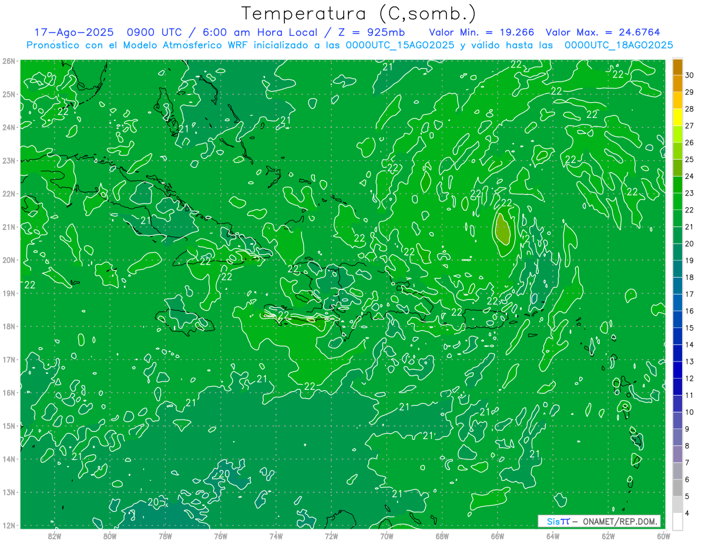The height and width of the screenshot is (544, 705).
Task: Click the bright yellow swatch on color scale
Action: pyautogui.click(x=677, y=118)
